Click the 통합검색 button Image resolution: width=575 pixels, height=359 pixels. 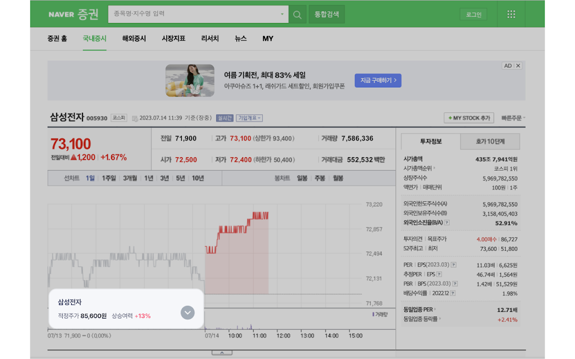coord(327,14)
